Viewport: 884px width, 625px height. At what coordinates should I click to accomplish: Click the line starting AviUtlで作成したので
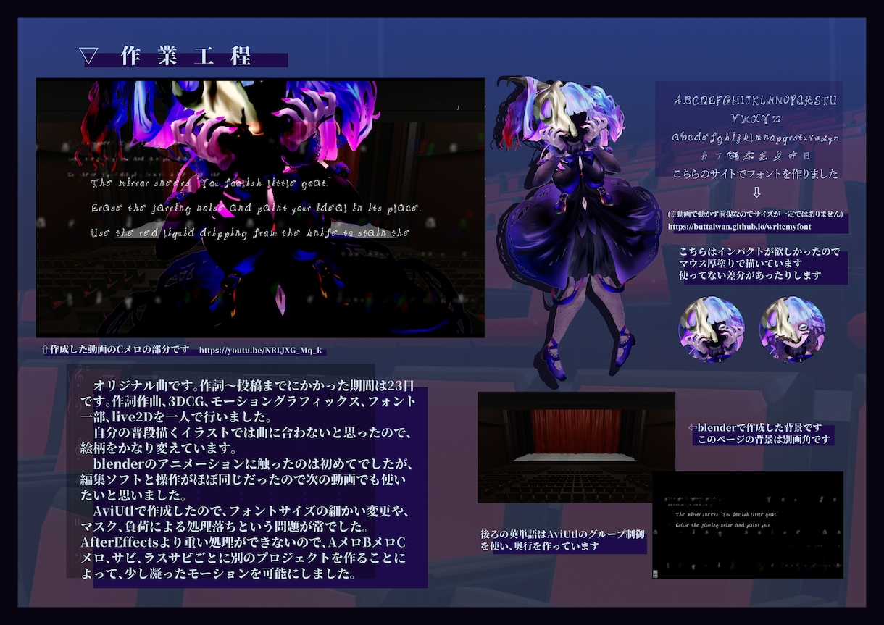point(253,511)
